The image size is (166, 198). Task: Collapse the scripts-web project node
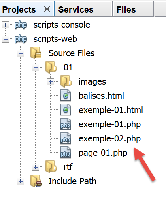coord(6,39)
